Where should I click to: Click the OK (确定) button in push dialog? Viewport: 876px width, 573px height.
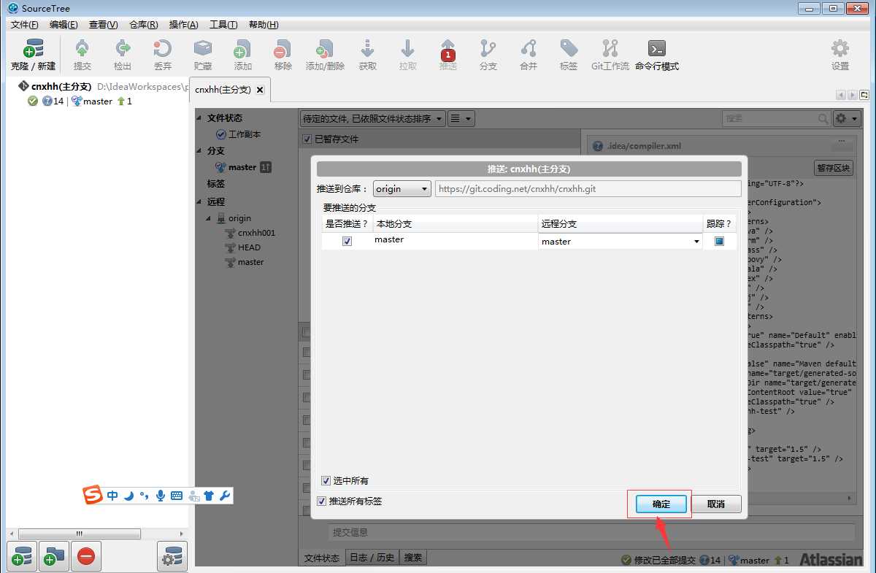pyautogui.click(x=661, y=504)
